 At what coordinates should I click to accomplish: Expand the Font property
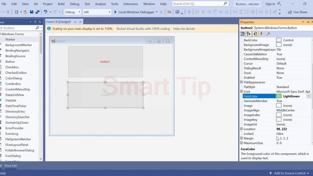point(241,91)
